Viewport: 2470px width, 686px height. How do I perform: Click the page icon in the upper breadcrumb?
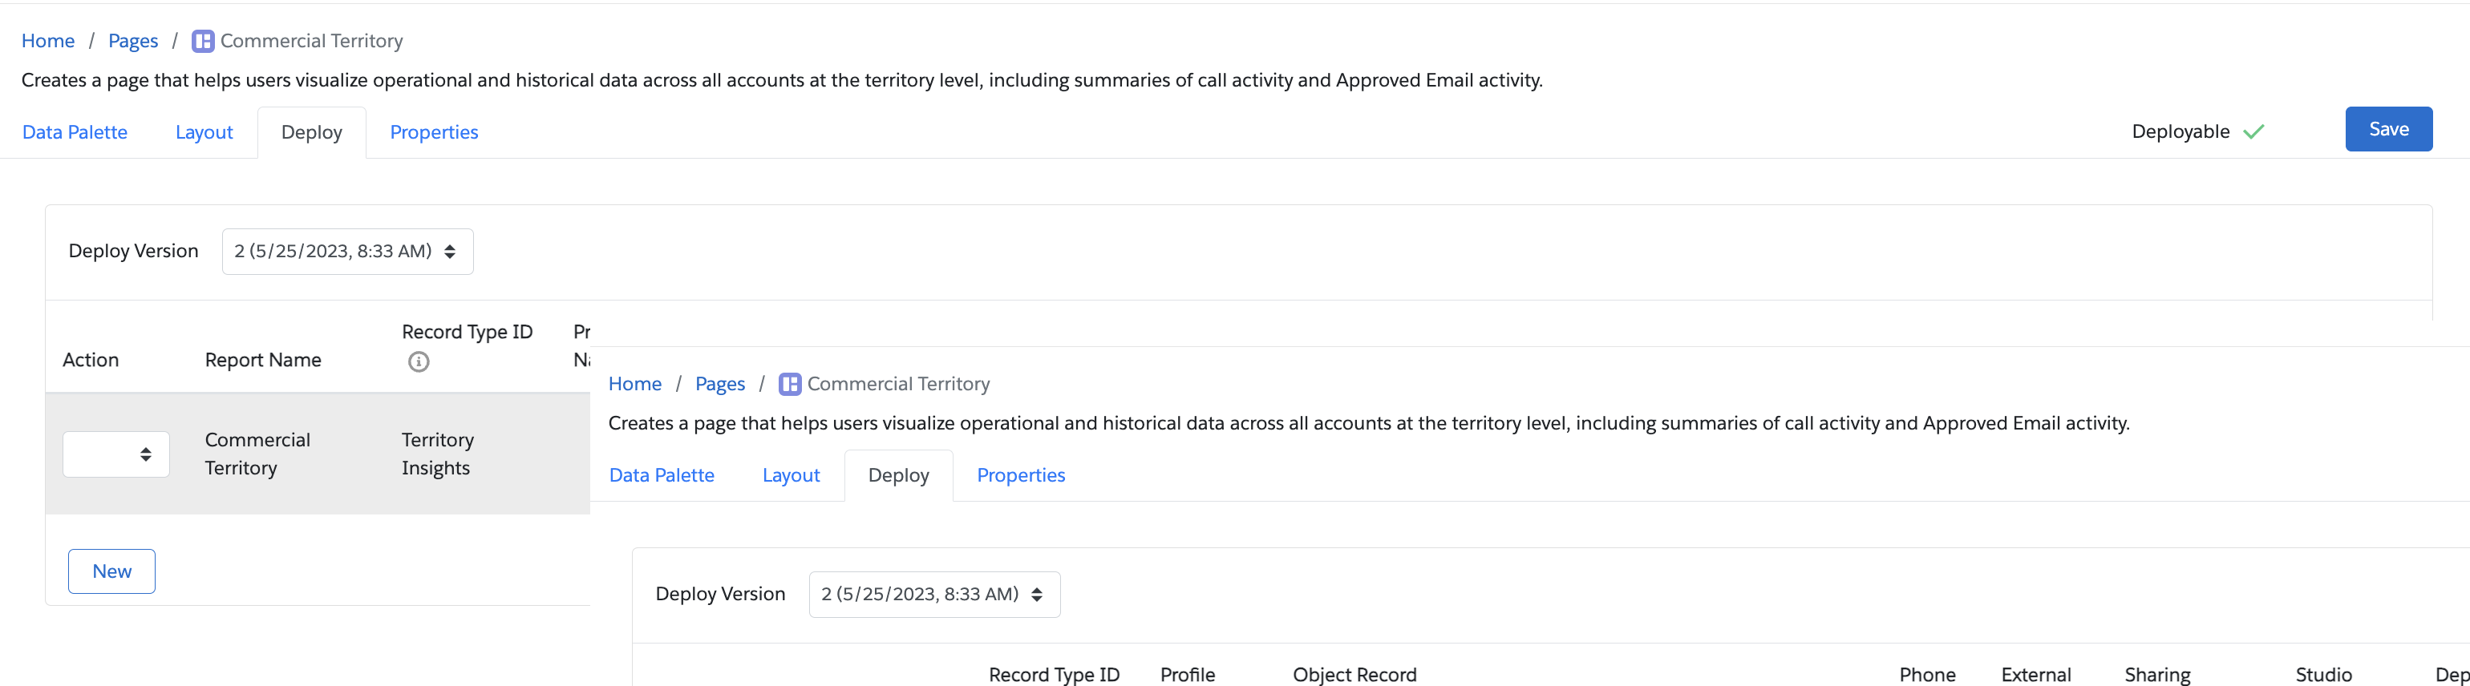[203, 41]
